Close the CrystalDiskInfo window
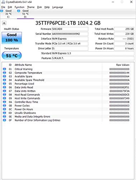This screenshot has width=136, height=180. pos(131,2)
